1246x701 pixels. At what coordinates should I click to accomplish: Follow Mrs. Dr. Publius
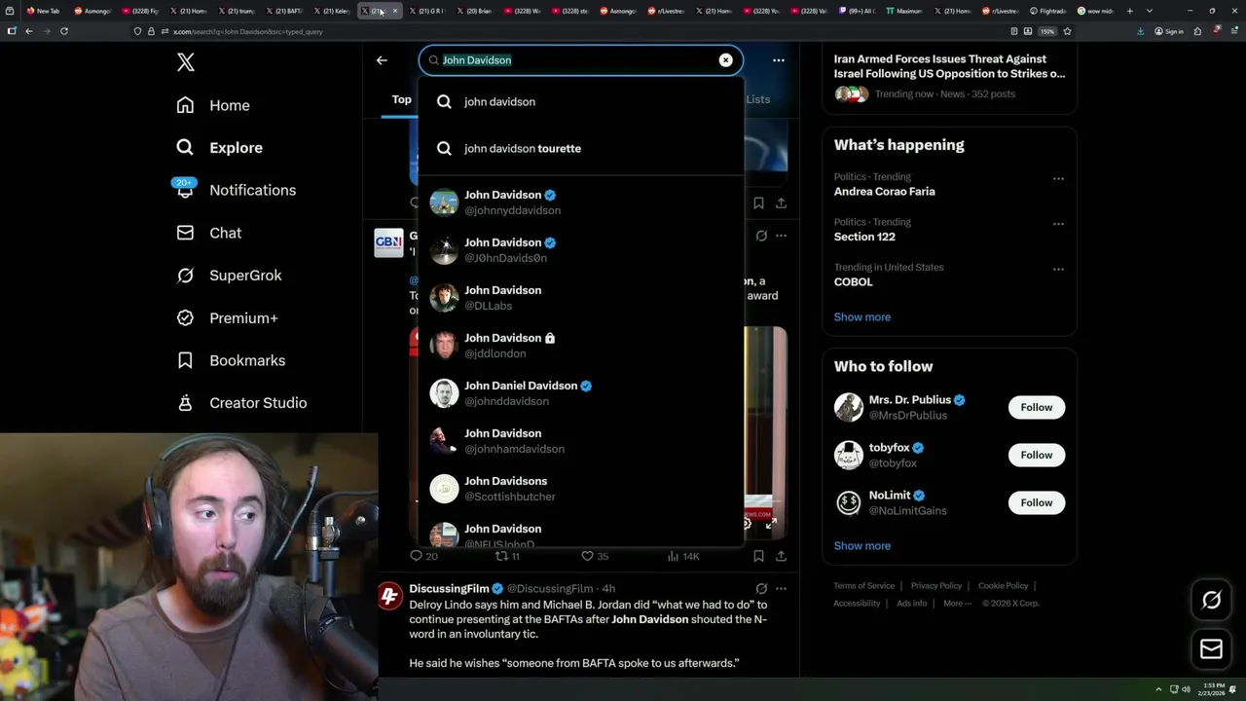click(x=1036, y=407)
